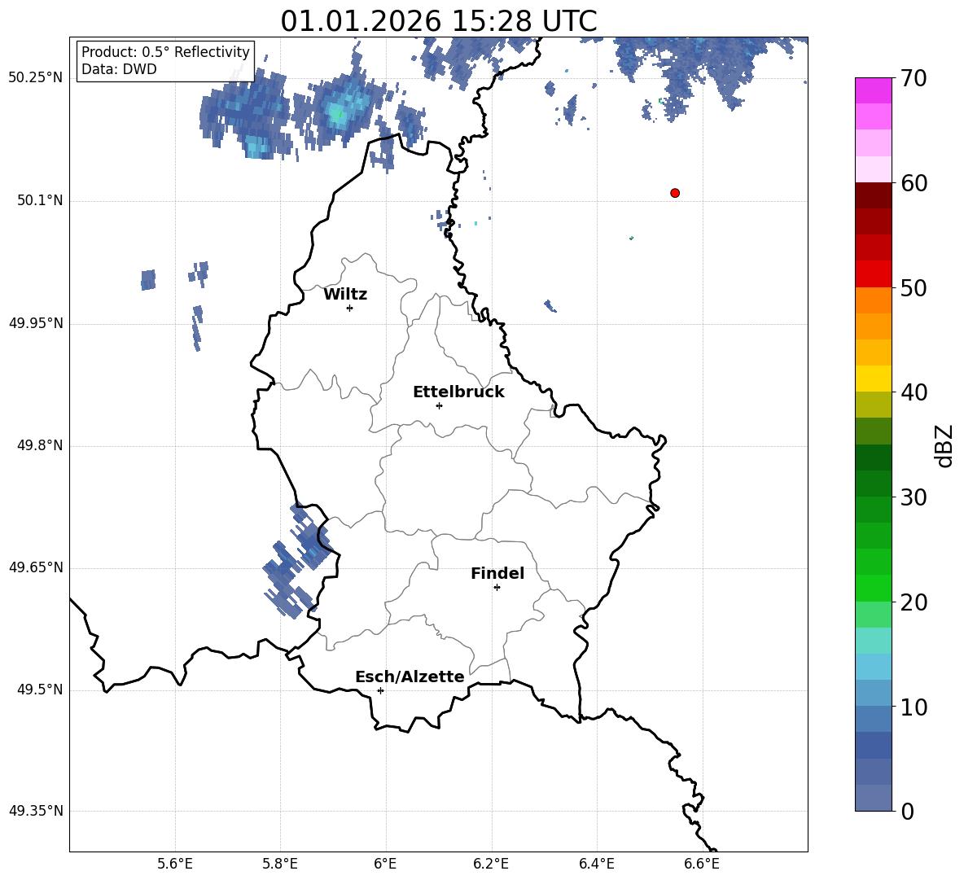Click the 5.8°E longitude label
This screenshot has width=964, height=880.
click(280, 864)
